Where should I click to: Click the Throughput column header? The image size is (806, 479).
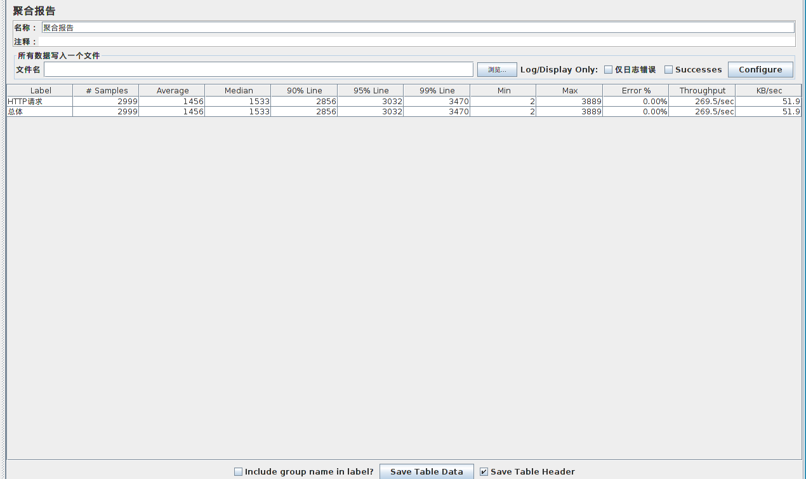click(x=702, y=90)
